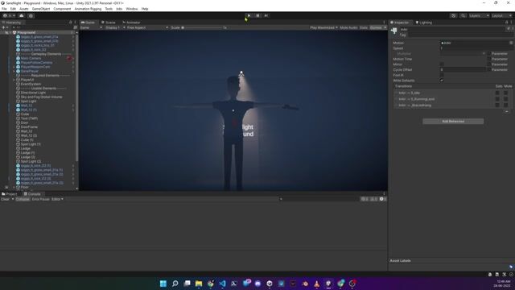Select PlayerFollowCamera in Hierarchy
515x290 pixels.
pyautogui.click(x=36, y=63)
